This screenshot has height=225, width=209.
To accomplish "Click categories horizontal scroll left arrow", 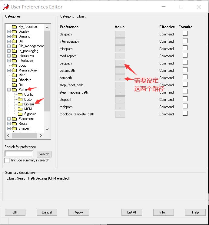I will (x=8, y=135).
